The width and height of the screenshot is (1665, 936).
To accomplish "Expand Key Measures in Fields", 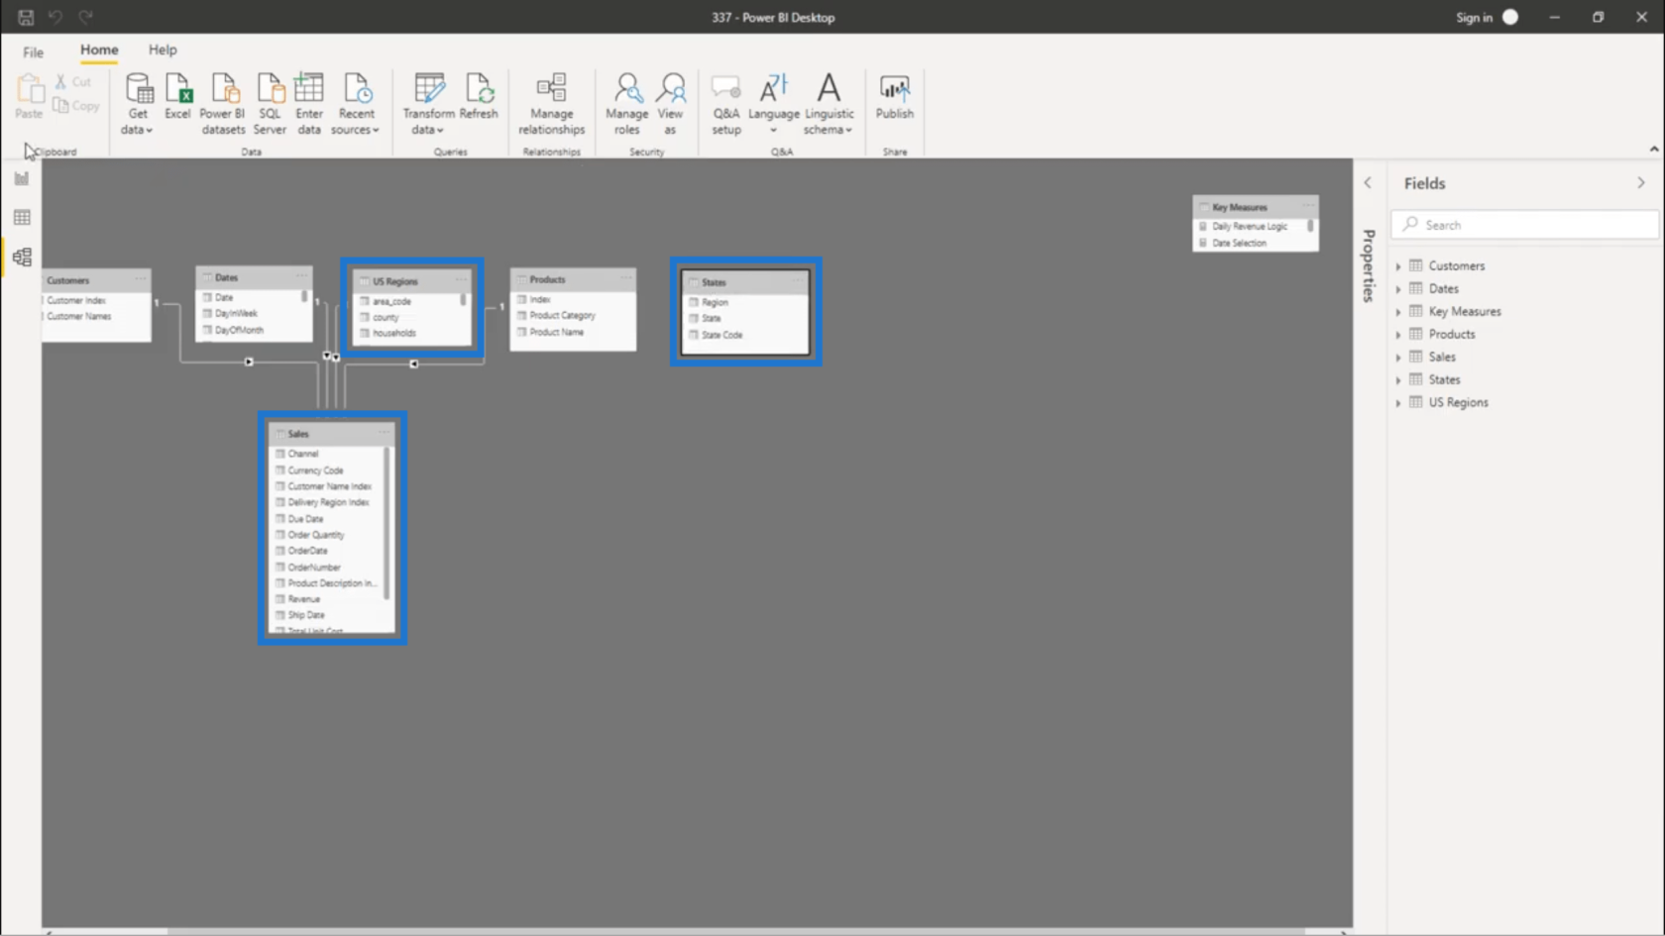I will (x=1398, y=312).
